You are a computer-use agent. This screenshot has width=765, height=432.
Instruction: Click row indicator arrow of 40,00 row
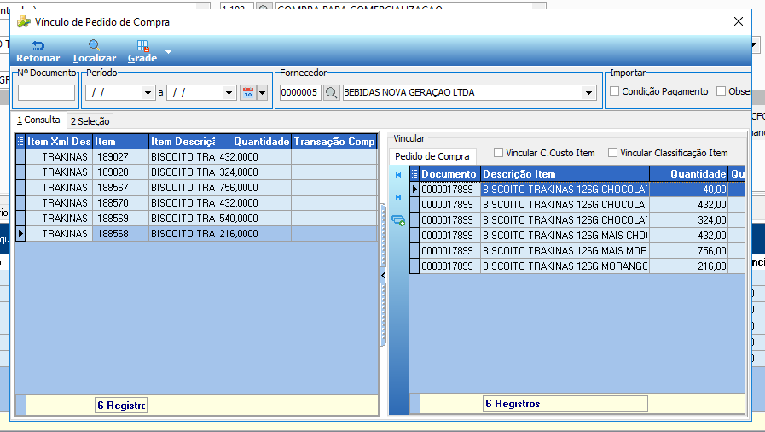[414, 189]
